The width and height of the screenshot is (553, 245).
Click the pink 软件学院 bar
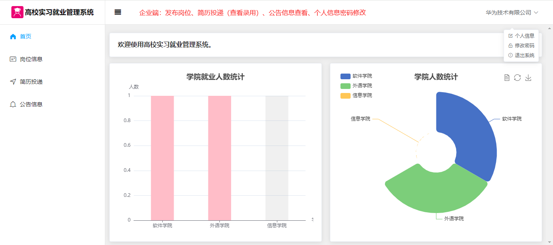162,158
